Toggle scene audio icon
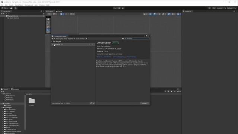The image size is (238, 134). click(x=159, y=14)
